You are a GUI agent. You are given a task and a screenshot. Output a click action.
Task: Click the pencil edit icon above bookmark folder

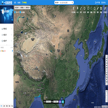pos(11,47)
